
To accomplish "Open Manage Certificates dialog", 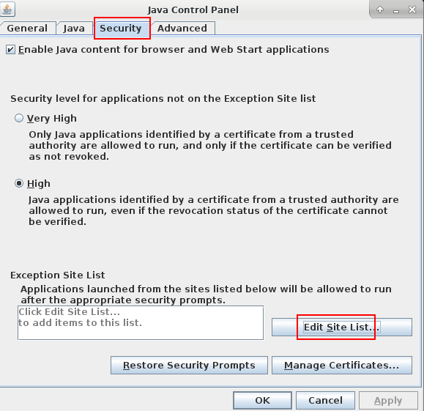I will [342, 366].
